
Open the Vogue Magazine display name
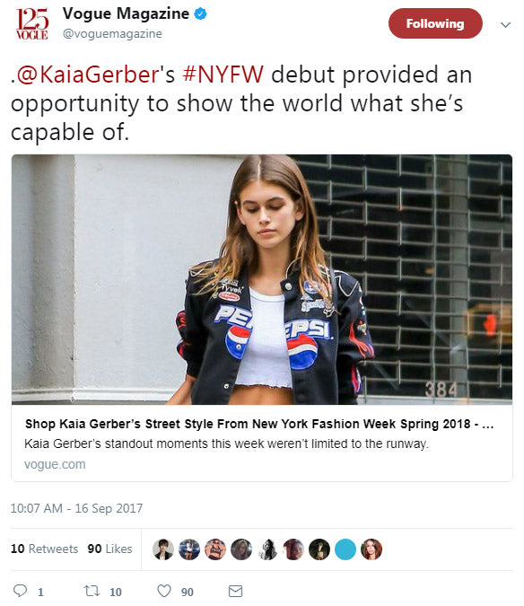click(126, 13)
